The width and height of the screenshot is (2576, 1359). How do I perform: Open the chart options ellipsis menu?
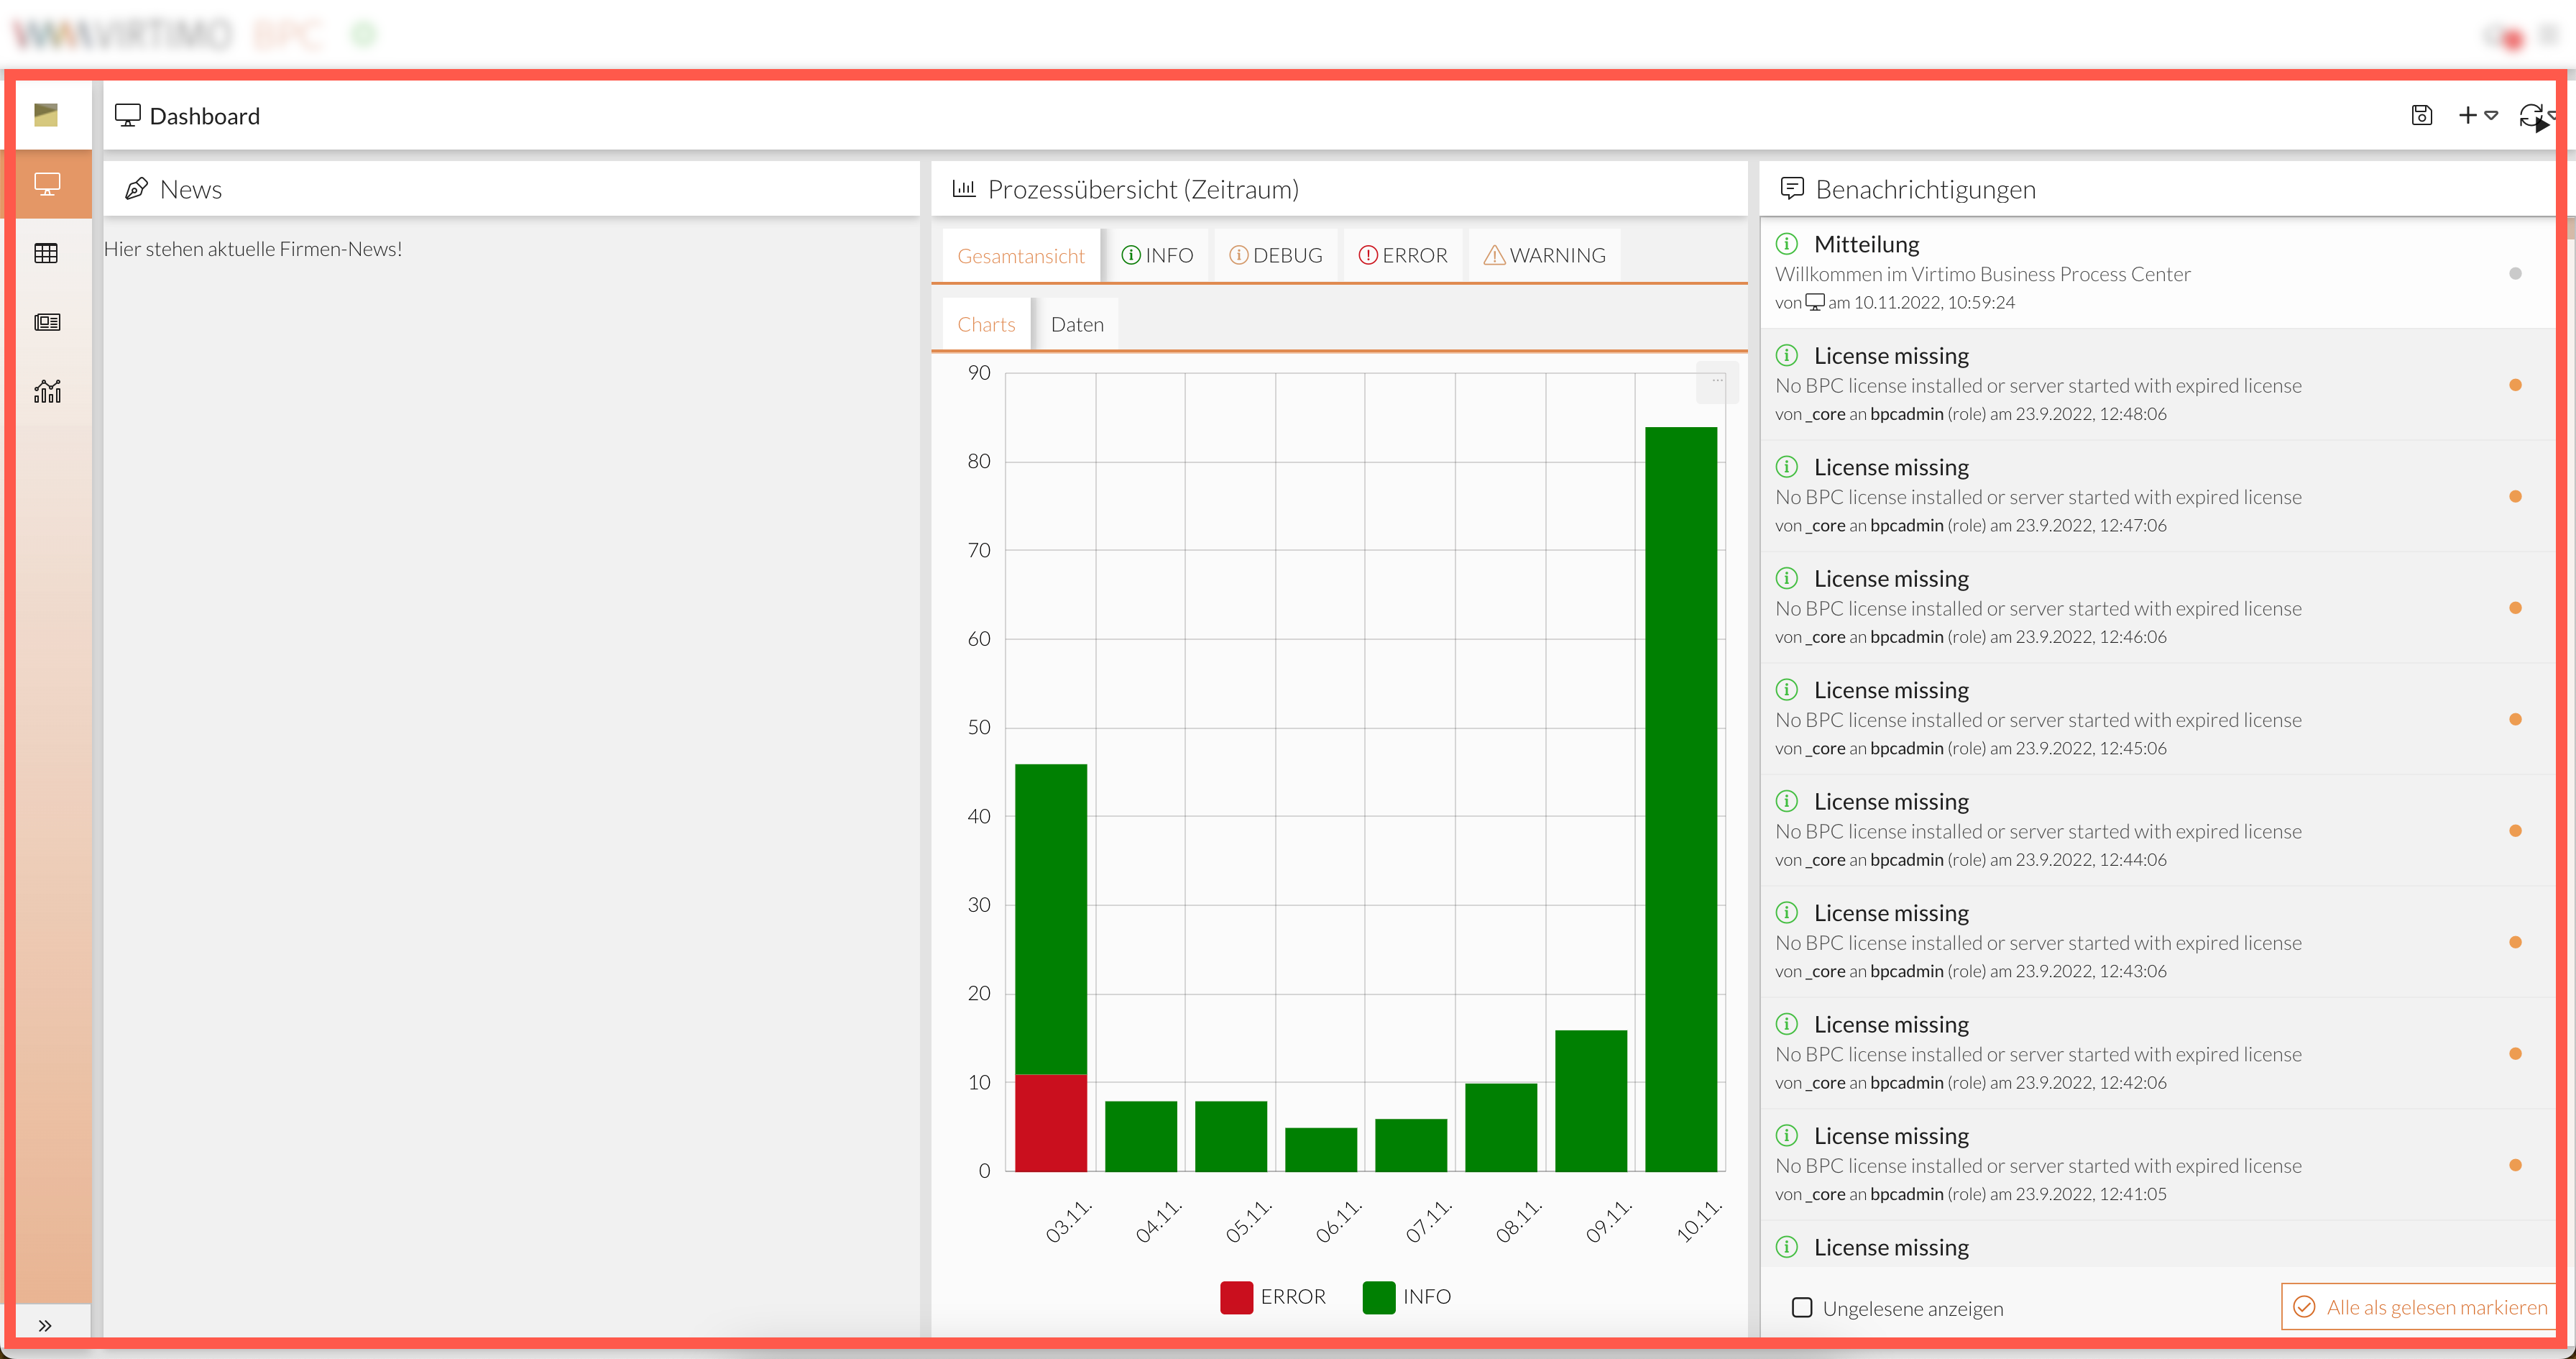[x=1717, y=380]
